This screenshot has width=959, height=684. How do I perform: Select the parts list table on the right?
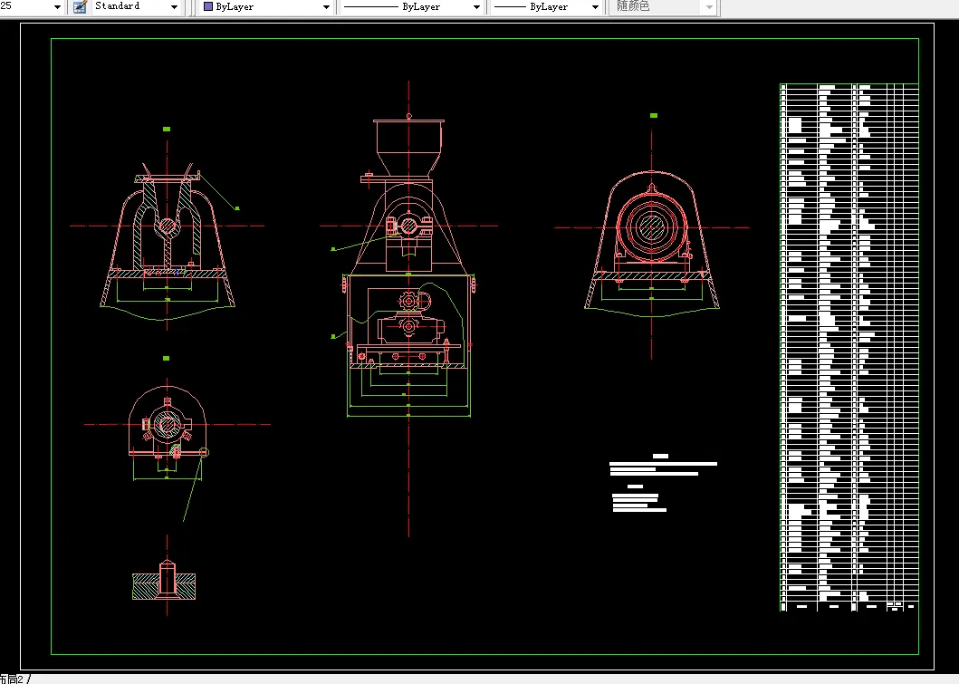point(849,348)
